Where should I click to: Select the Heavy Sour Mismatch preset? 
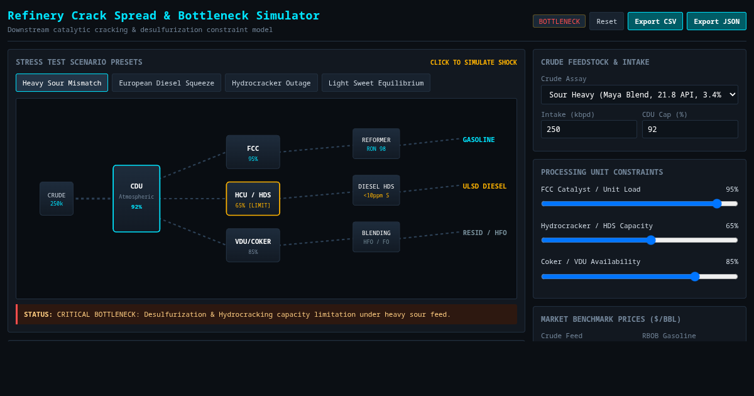tap(62, 83)
